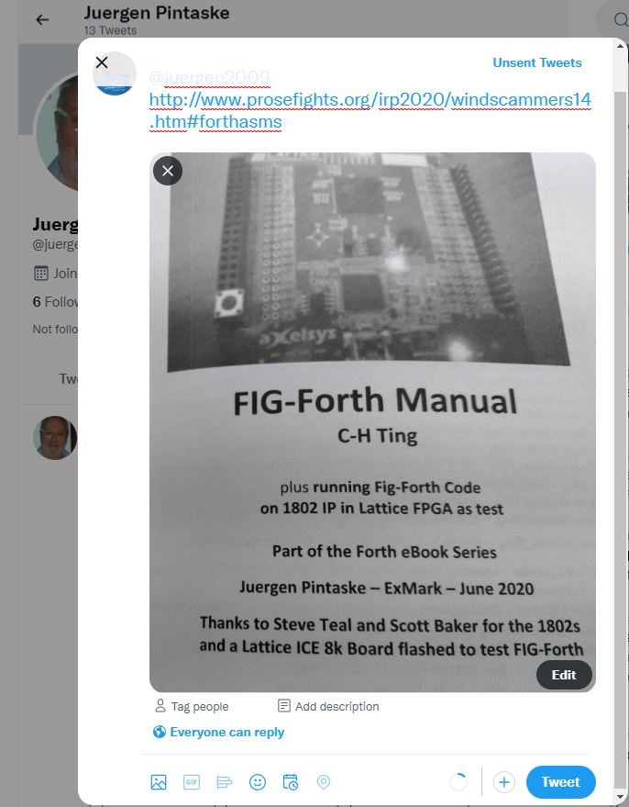Add a media image to tweet
The width and height of the screenshot is (629, 807).
pyautogui.click(x=159, y=782)
